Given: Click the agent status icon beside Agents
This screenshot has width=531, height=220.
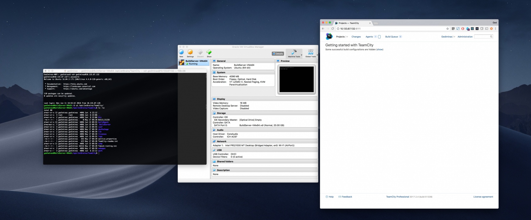Looking at the screenshot, I should (379, 37).
